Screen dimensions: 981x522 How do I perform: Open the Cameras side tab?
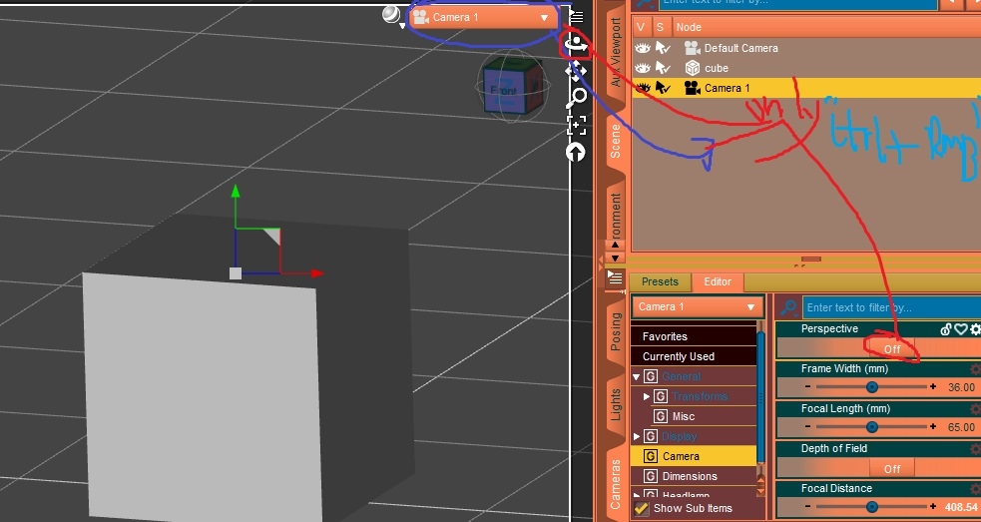coord(616,483)
